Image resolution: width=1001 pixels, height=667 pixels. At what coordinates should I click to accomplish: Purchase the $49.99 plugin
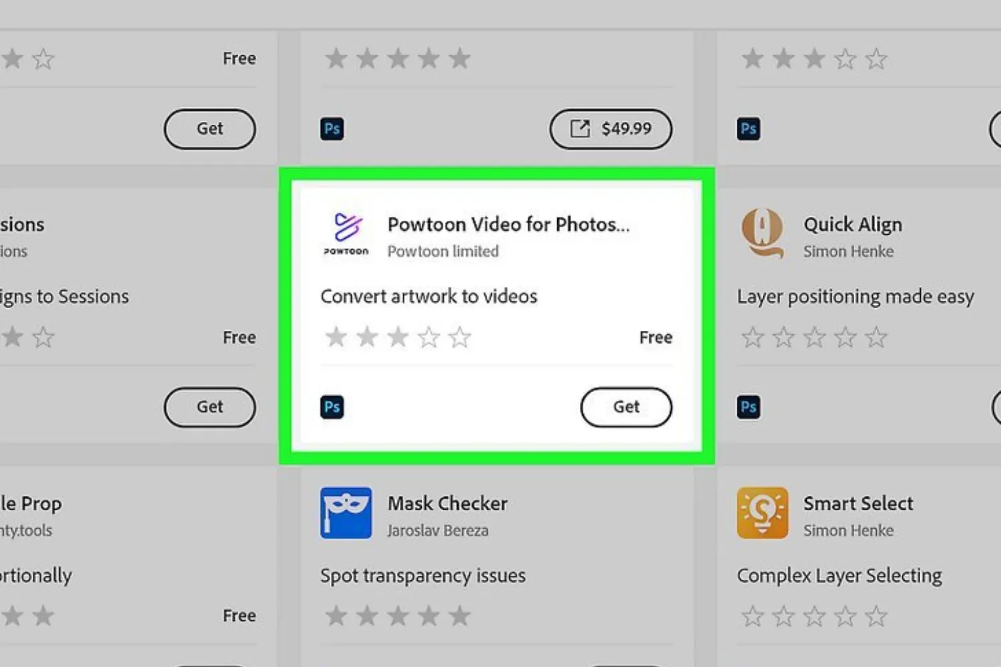point(610,129)
